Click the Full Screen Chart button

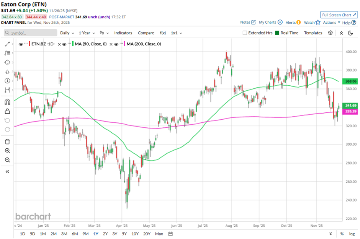339,15
